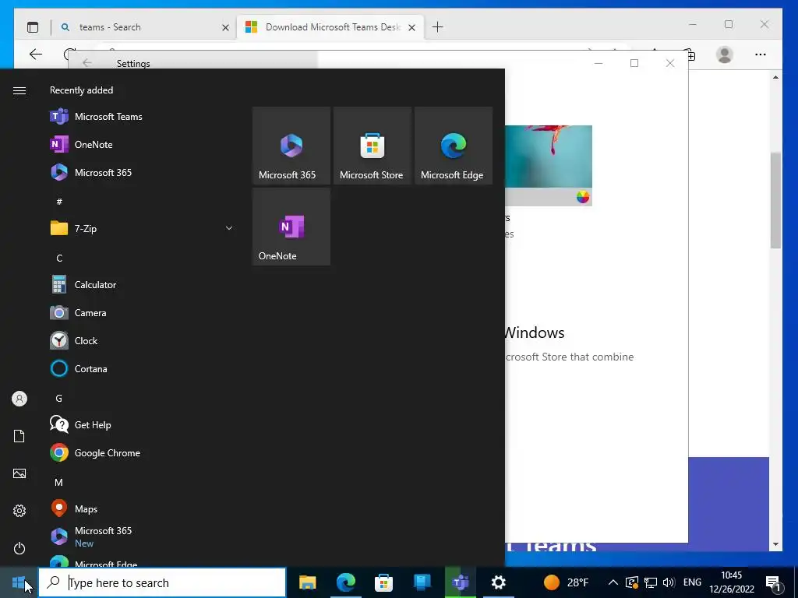Open Microsoft 365 under Recently added
This screenshot has height=598, width=798.
(x=142, y=172)
